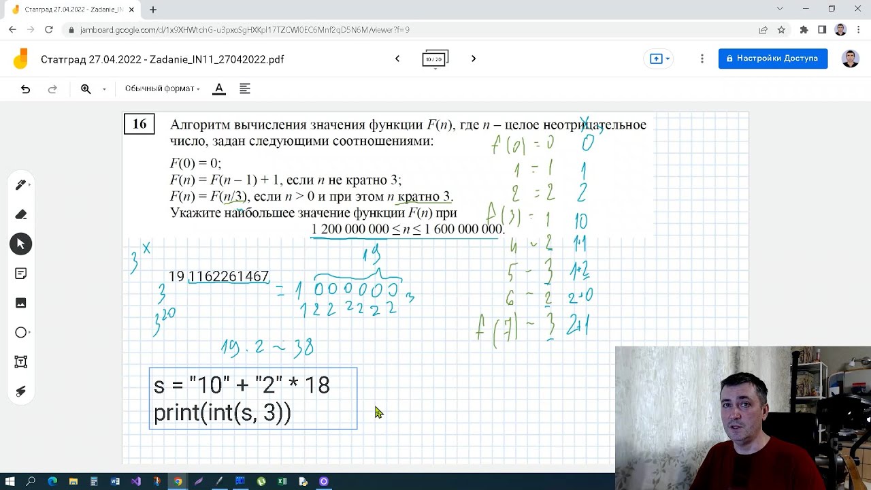Click Chrome back button
The width and height of the screenshot is (871, 490).
point(12,30)
